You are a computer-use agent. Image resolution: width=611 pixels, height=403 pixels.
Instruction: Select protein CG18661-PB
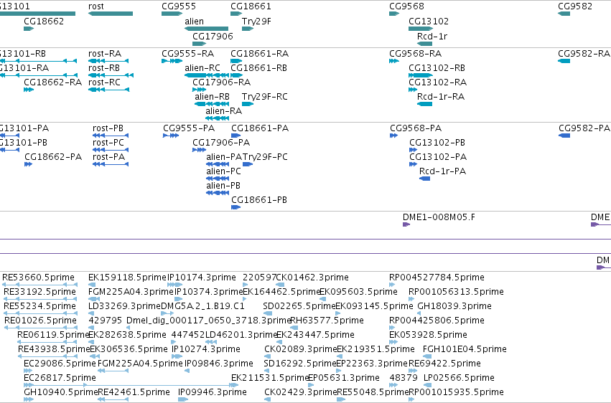point(259,200)
